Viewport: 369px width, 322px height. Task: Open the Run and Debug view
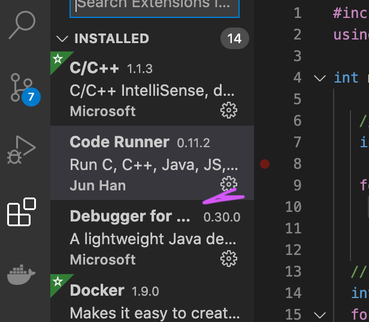click(21, 150)
